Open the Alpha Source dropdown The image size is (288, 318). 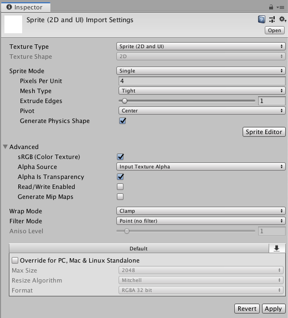201,167
